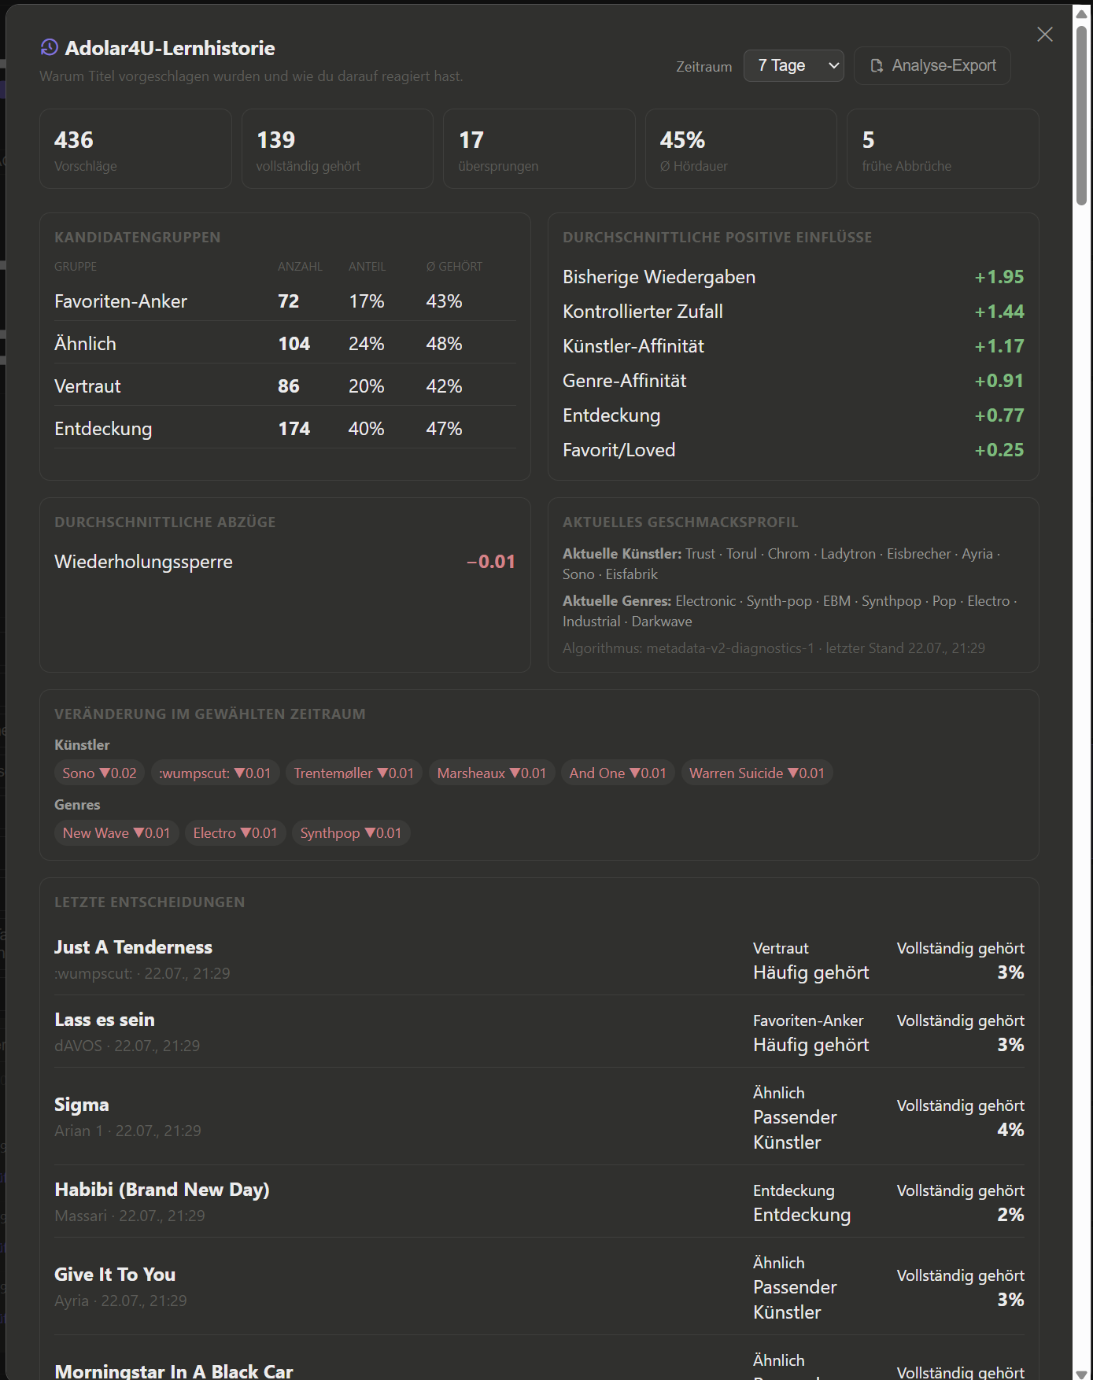Select the 45% Hördauer card
Viewport: 1093px width, 1380px height.
click(741, 149)
